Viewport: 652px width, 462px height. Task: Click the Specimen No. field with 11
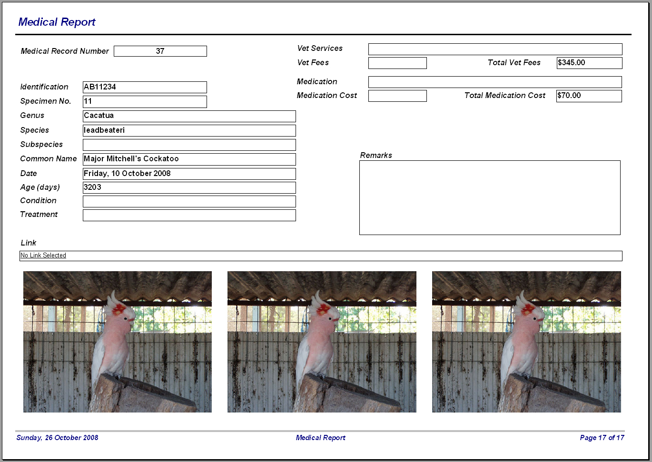145,102
